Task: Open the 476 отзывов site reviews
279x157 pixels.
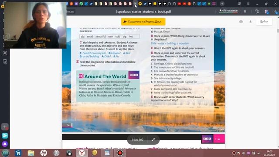Action: click(x=228, y=11)
